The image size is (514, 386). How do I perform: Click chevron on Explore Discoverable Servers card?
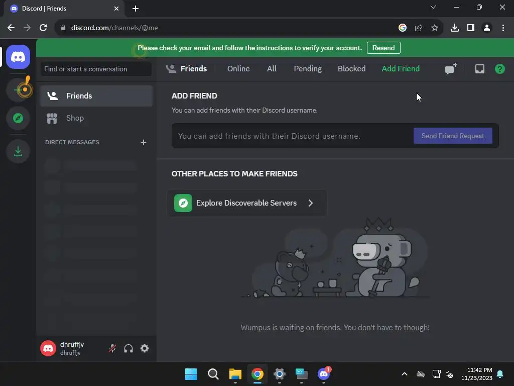pos(310,203)
